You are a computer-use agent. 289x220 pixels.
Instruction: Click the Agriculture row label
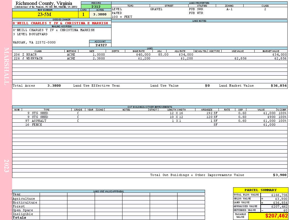pyautogui.click(x=24, y=199)
